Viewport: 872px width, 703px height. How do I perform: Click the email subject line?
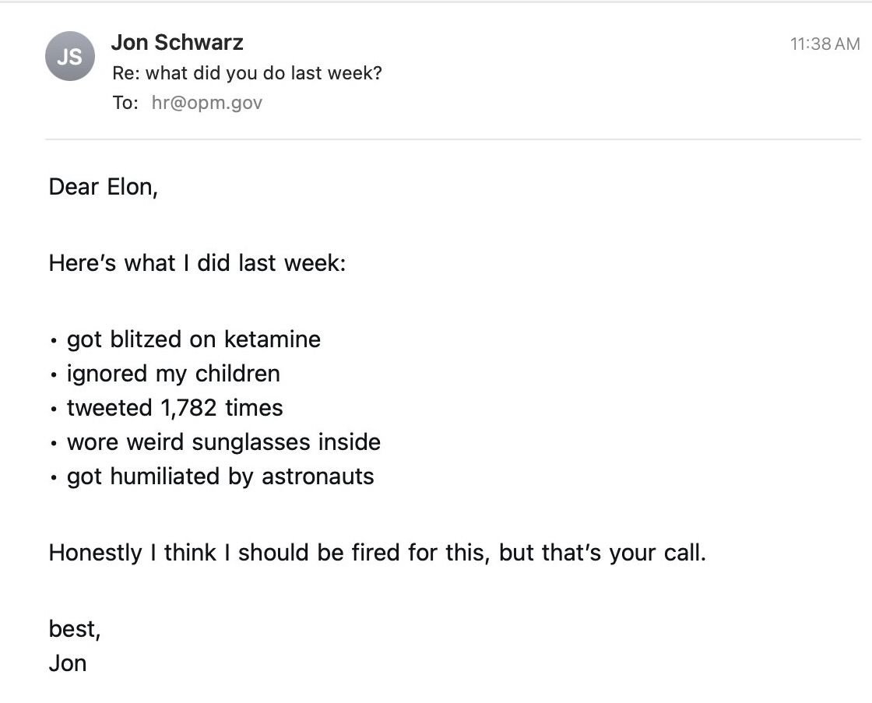pos(247,73)
